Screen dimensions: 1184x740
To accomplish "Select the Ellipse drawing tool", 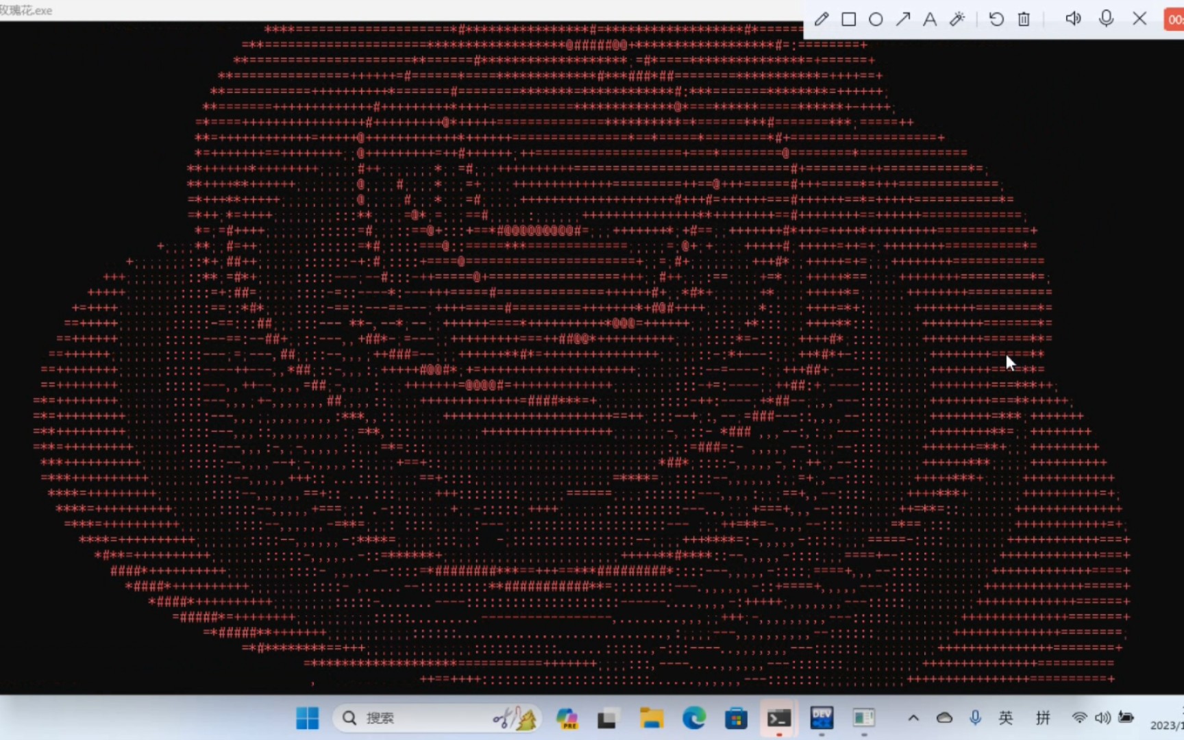I will tap(876, 18).
